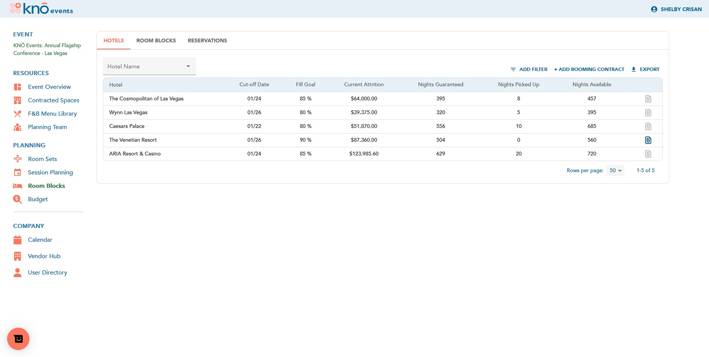Open the Vendor Hub icon
709x357 pixels.
17,256
